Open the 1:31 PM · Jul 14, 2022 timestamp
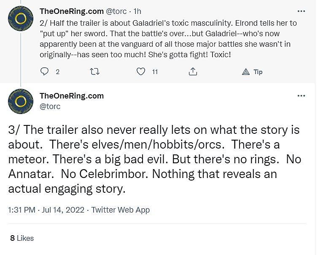 (46, 210)
